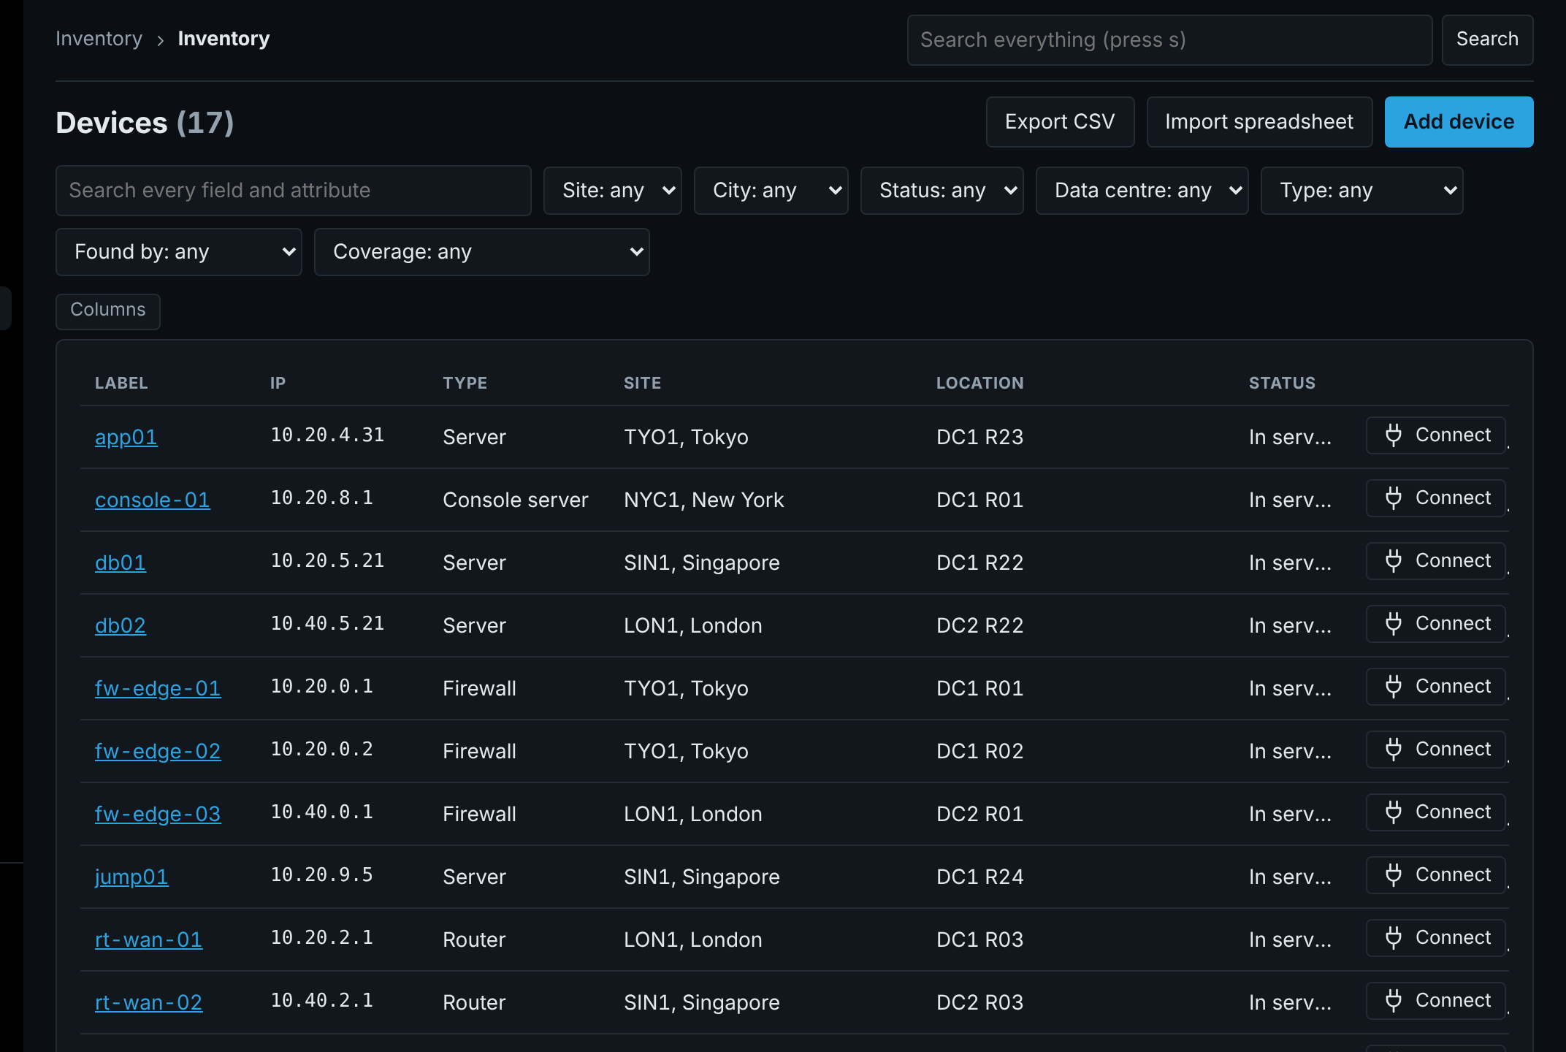Open the db01 device link

121,563
